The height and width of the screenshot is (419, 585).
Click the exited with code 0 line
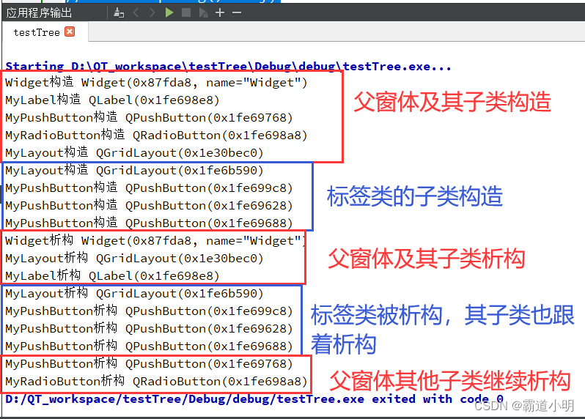click(x=254, y=399)
